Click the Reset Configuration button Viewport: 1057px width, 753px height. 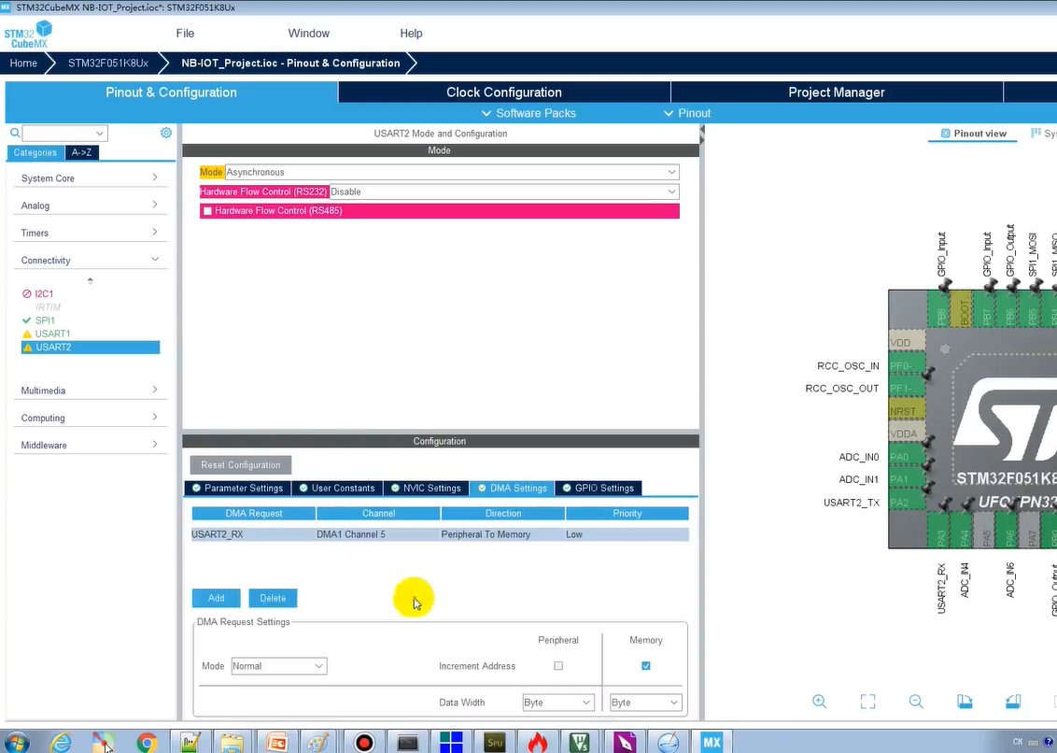(x=241, y=465)
